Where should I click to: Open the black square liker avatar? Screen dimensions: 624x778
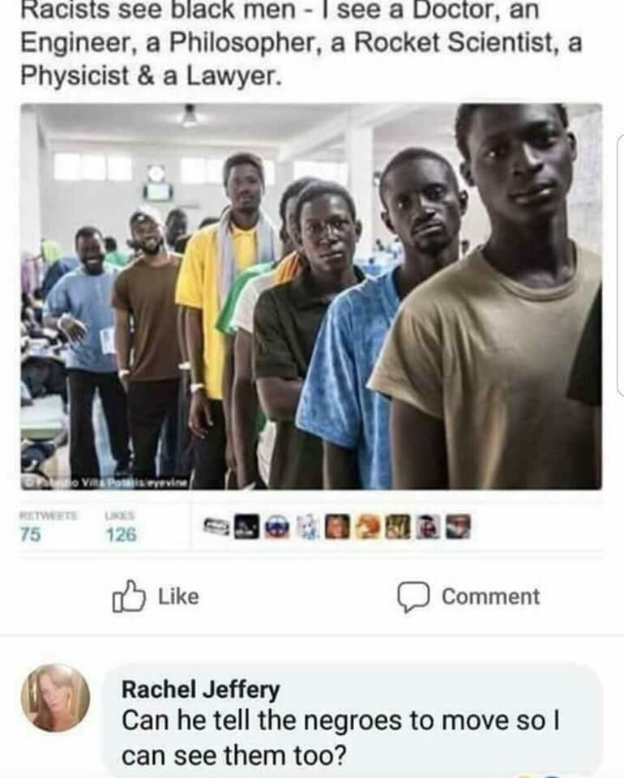pyautogui.click(x=246, y=527)
